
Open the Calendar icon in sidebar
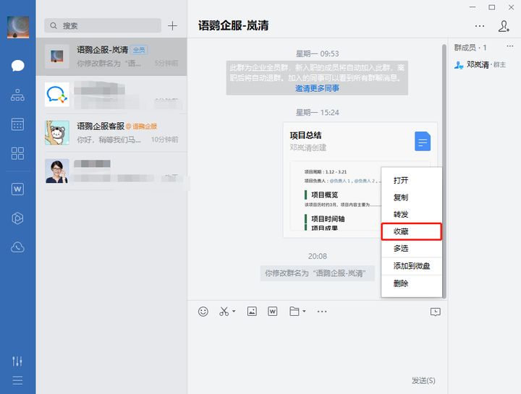17,124
